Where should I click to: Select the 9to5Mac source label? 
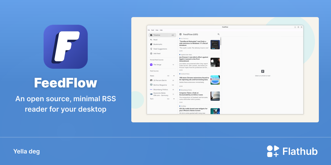[183, 106]
